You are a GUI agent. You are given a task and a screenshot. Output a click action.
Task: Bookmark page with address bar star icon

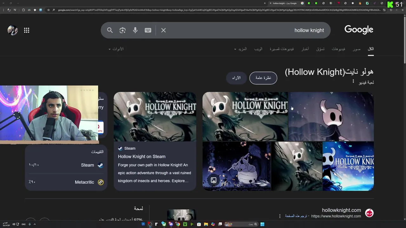click(x=48, y=10)
